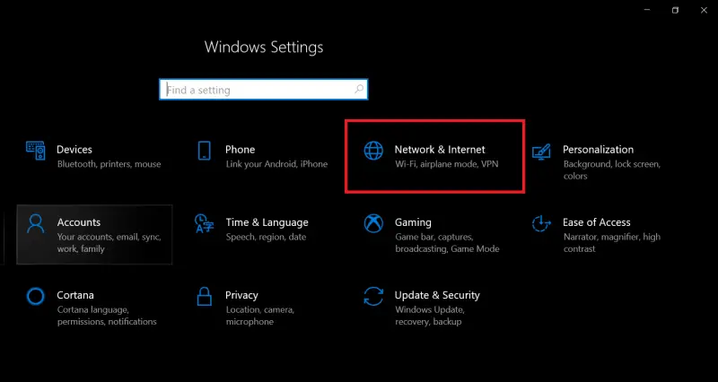Click the Personalization paintbrush monitor icon

click(541, 151)
